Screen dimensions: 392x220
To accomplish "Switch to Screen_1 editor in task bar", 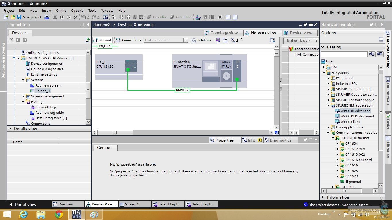I will (x=135, y=204).
